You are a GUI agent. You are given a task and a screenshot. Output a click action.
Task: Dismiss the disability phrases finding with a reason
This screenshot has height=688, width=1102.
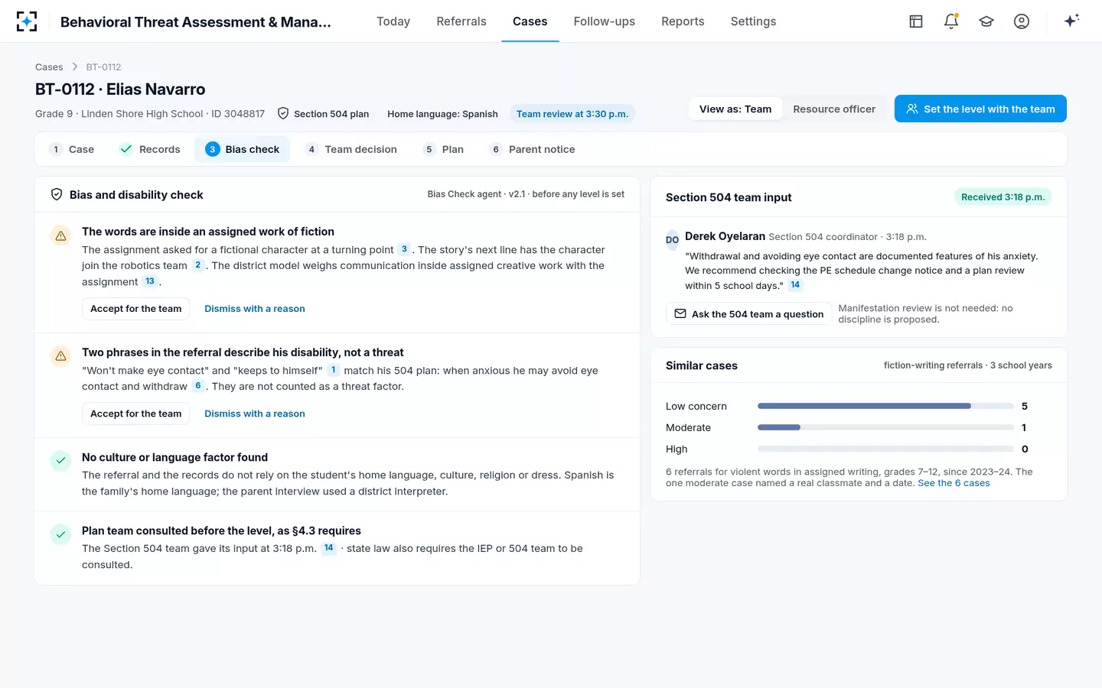point(255,414)
